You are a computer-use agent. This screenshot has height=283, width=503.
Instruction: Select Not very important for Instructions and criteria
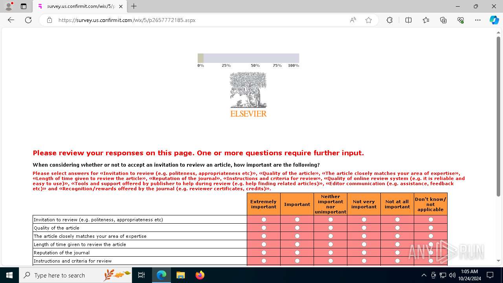(x=364, y=261)
